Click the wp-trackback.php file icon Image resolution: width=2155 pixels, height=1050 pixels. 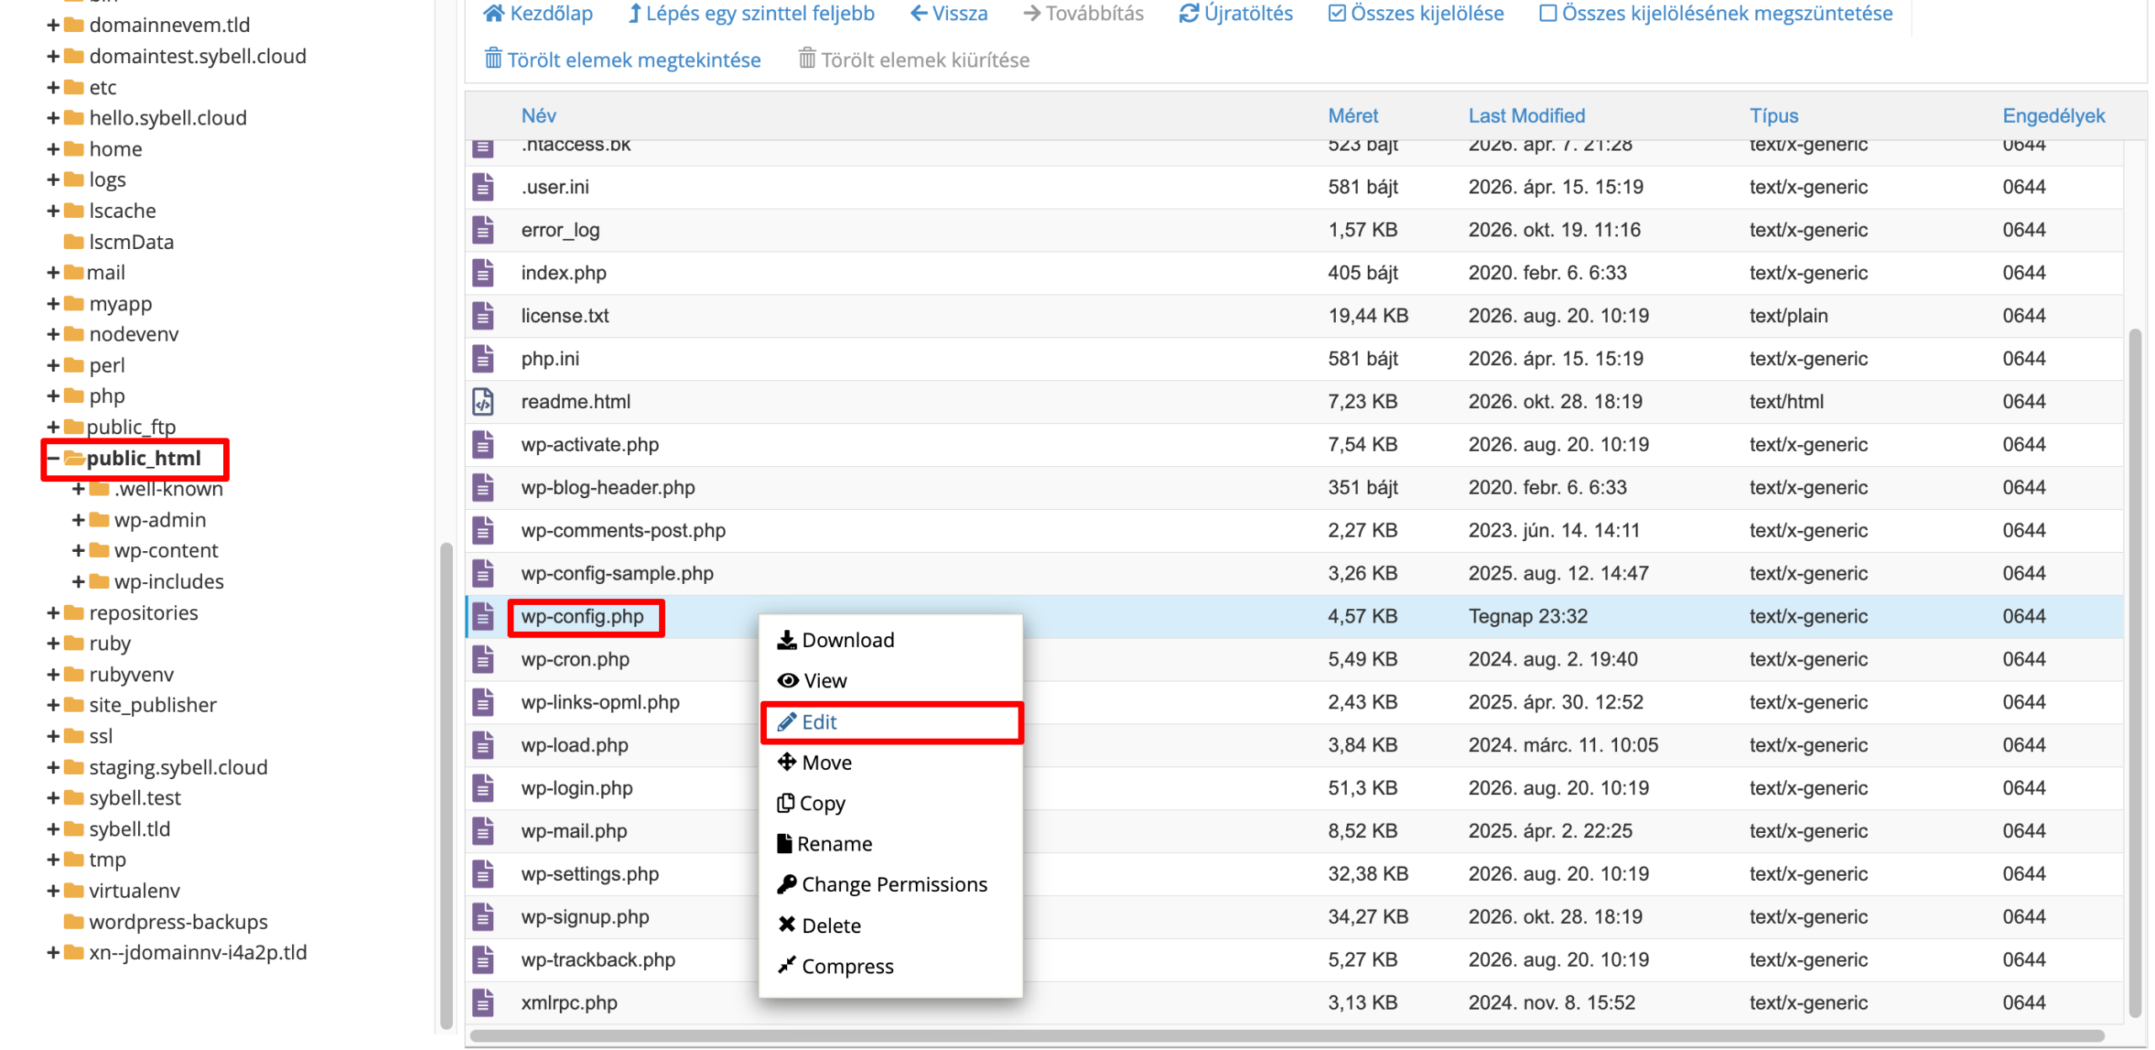coord(482,960)
